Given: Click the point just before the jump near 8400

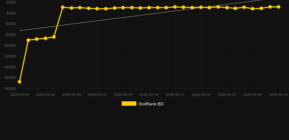Looking at the screenshot, I should [54, 37].
